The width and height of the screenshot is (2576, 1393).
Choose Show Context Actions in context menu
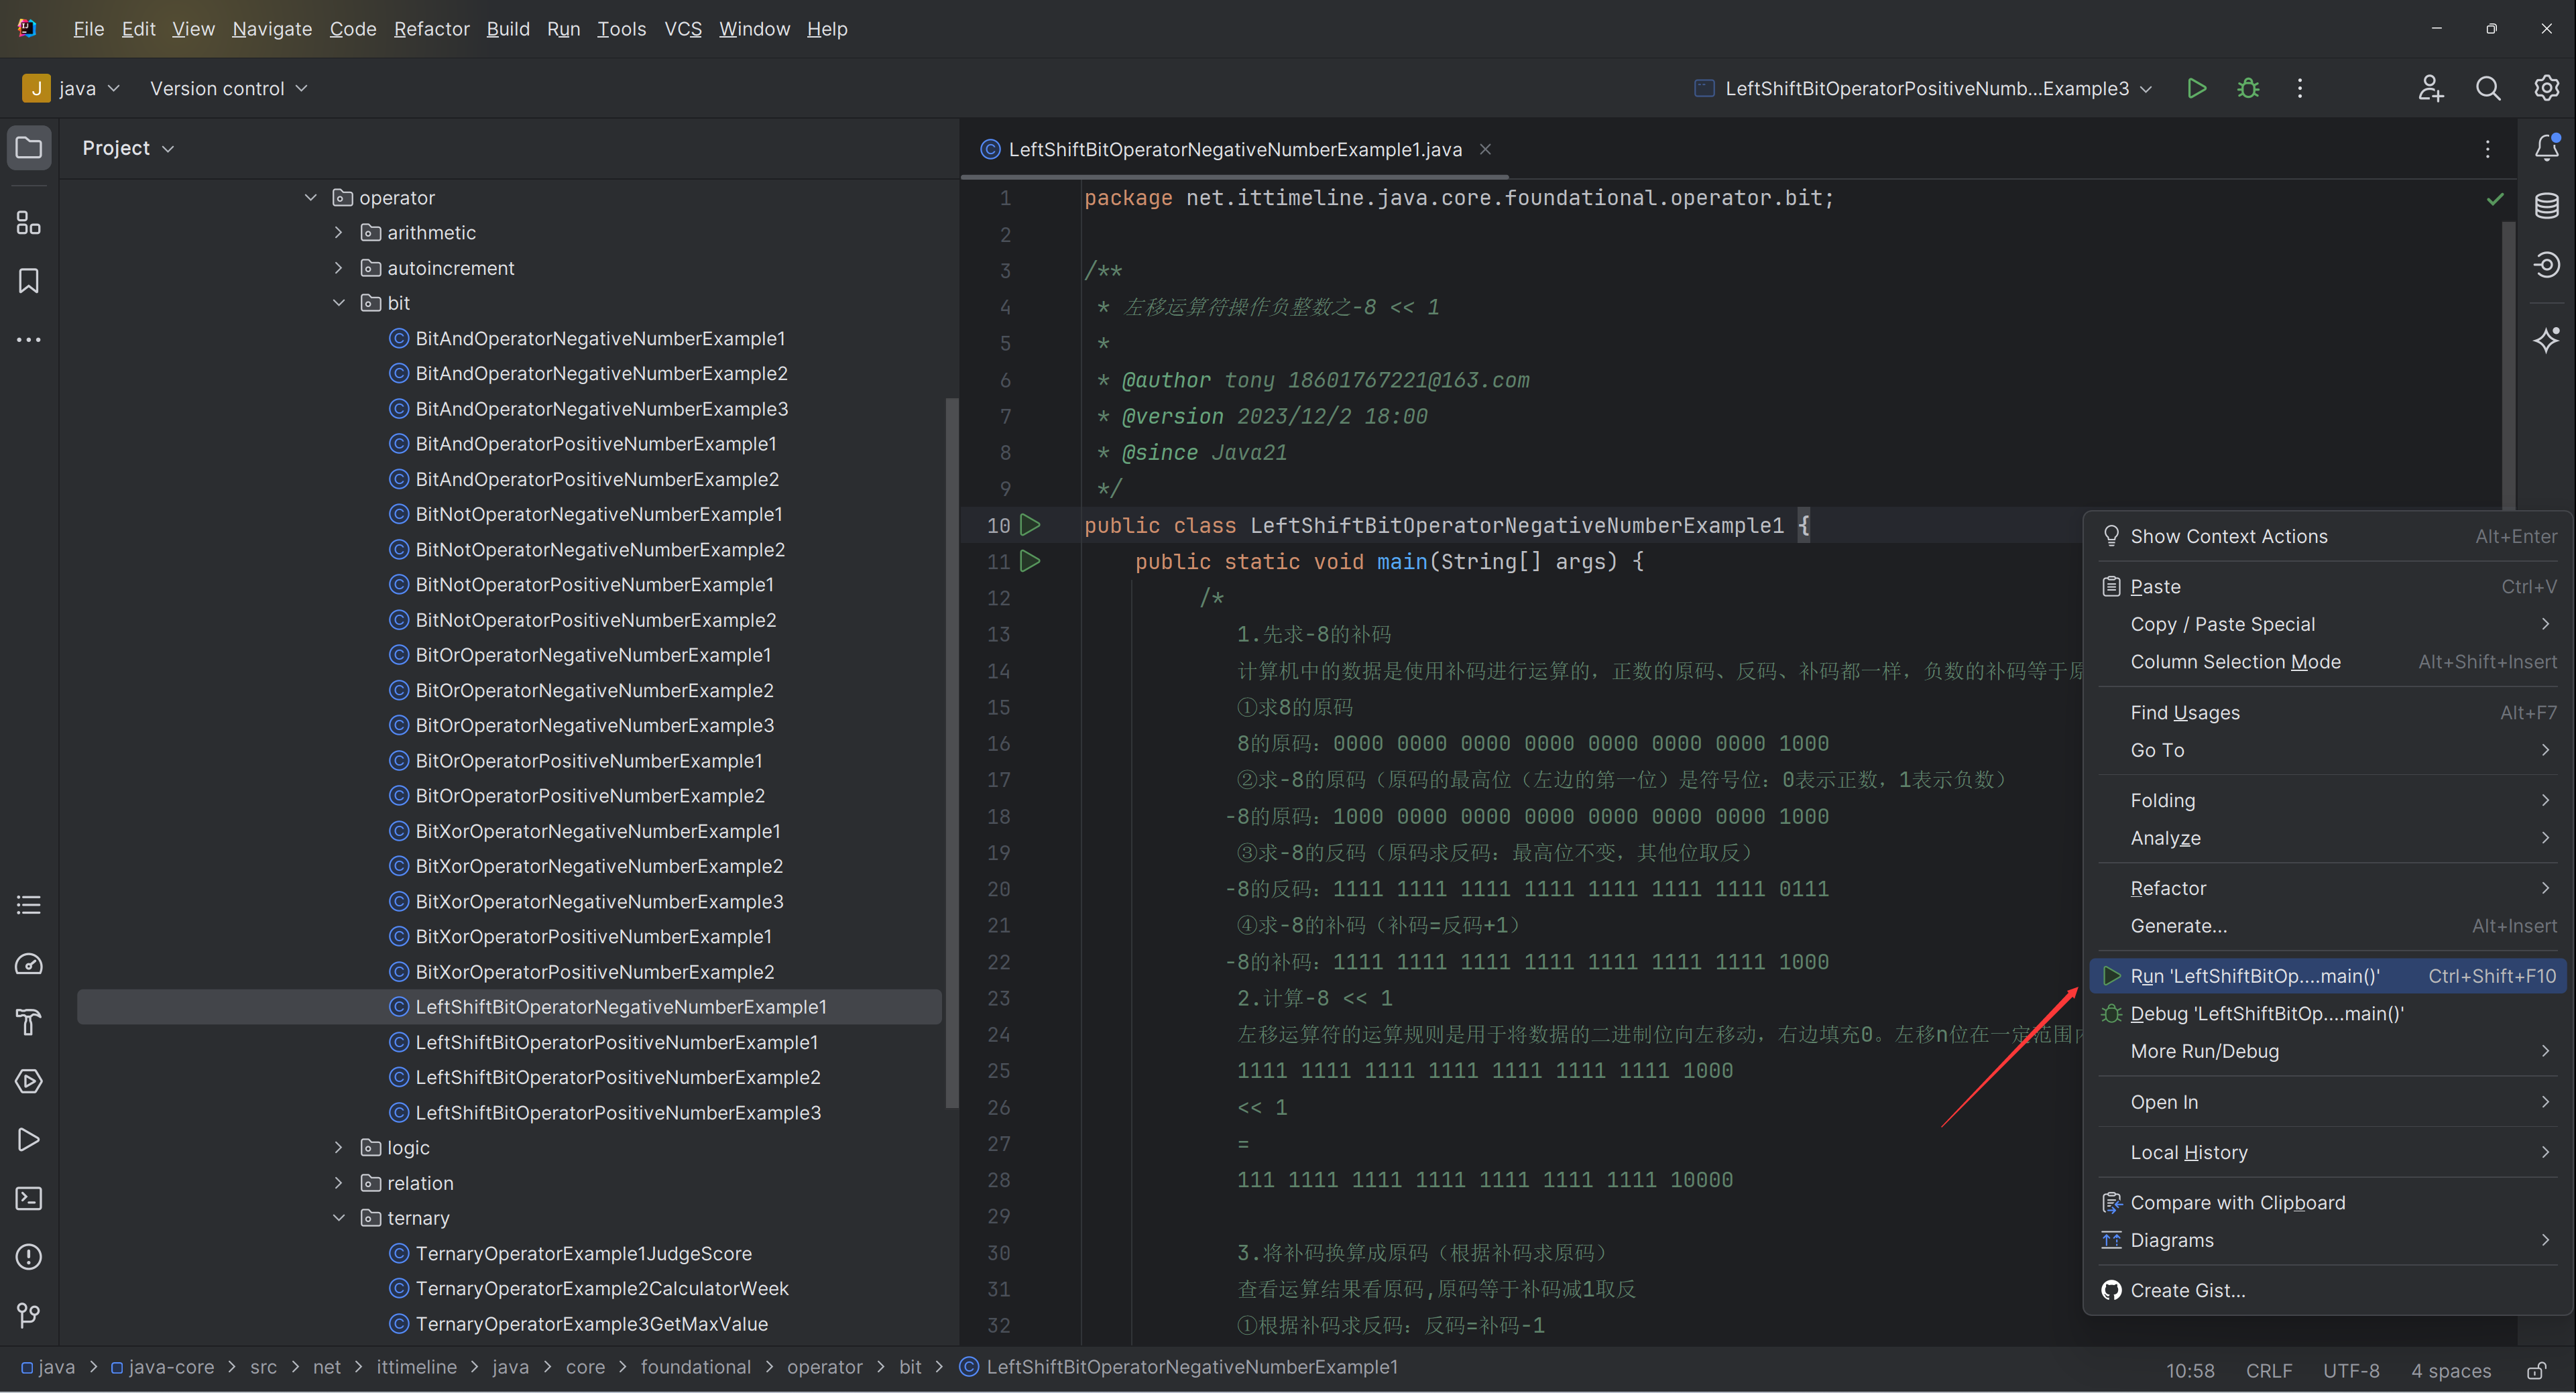tap(2329, 537)
